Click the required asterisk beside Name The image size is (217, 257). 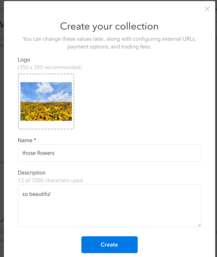pos(35,140)
